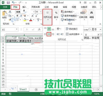The image size is (103, 96).
Task: Open clipboard pane dialog launcher
Action: pos(13,24)
